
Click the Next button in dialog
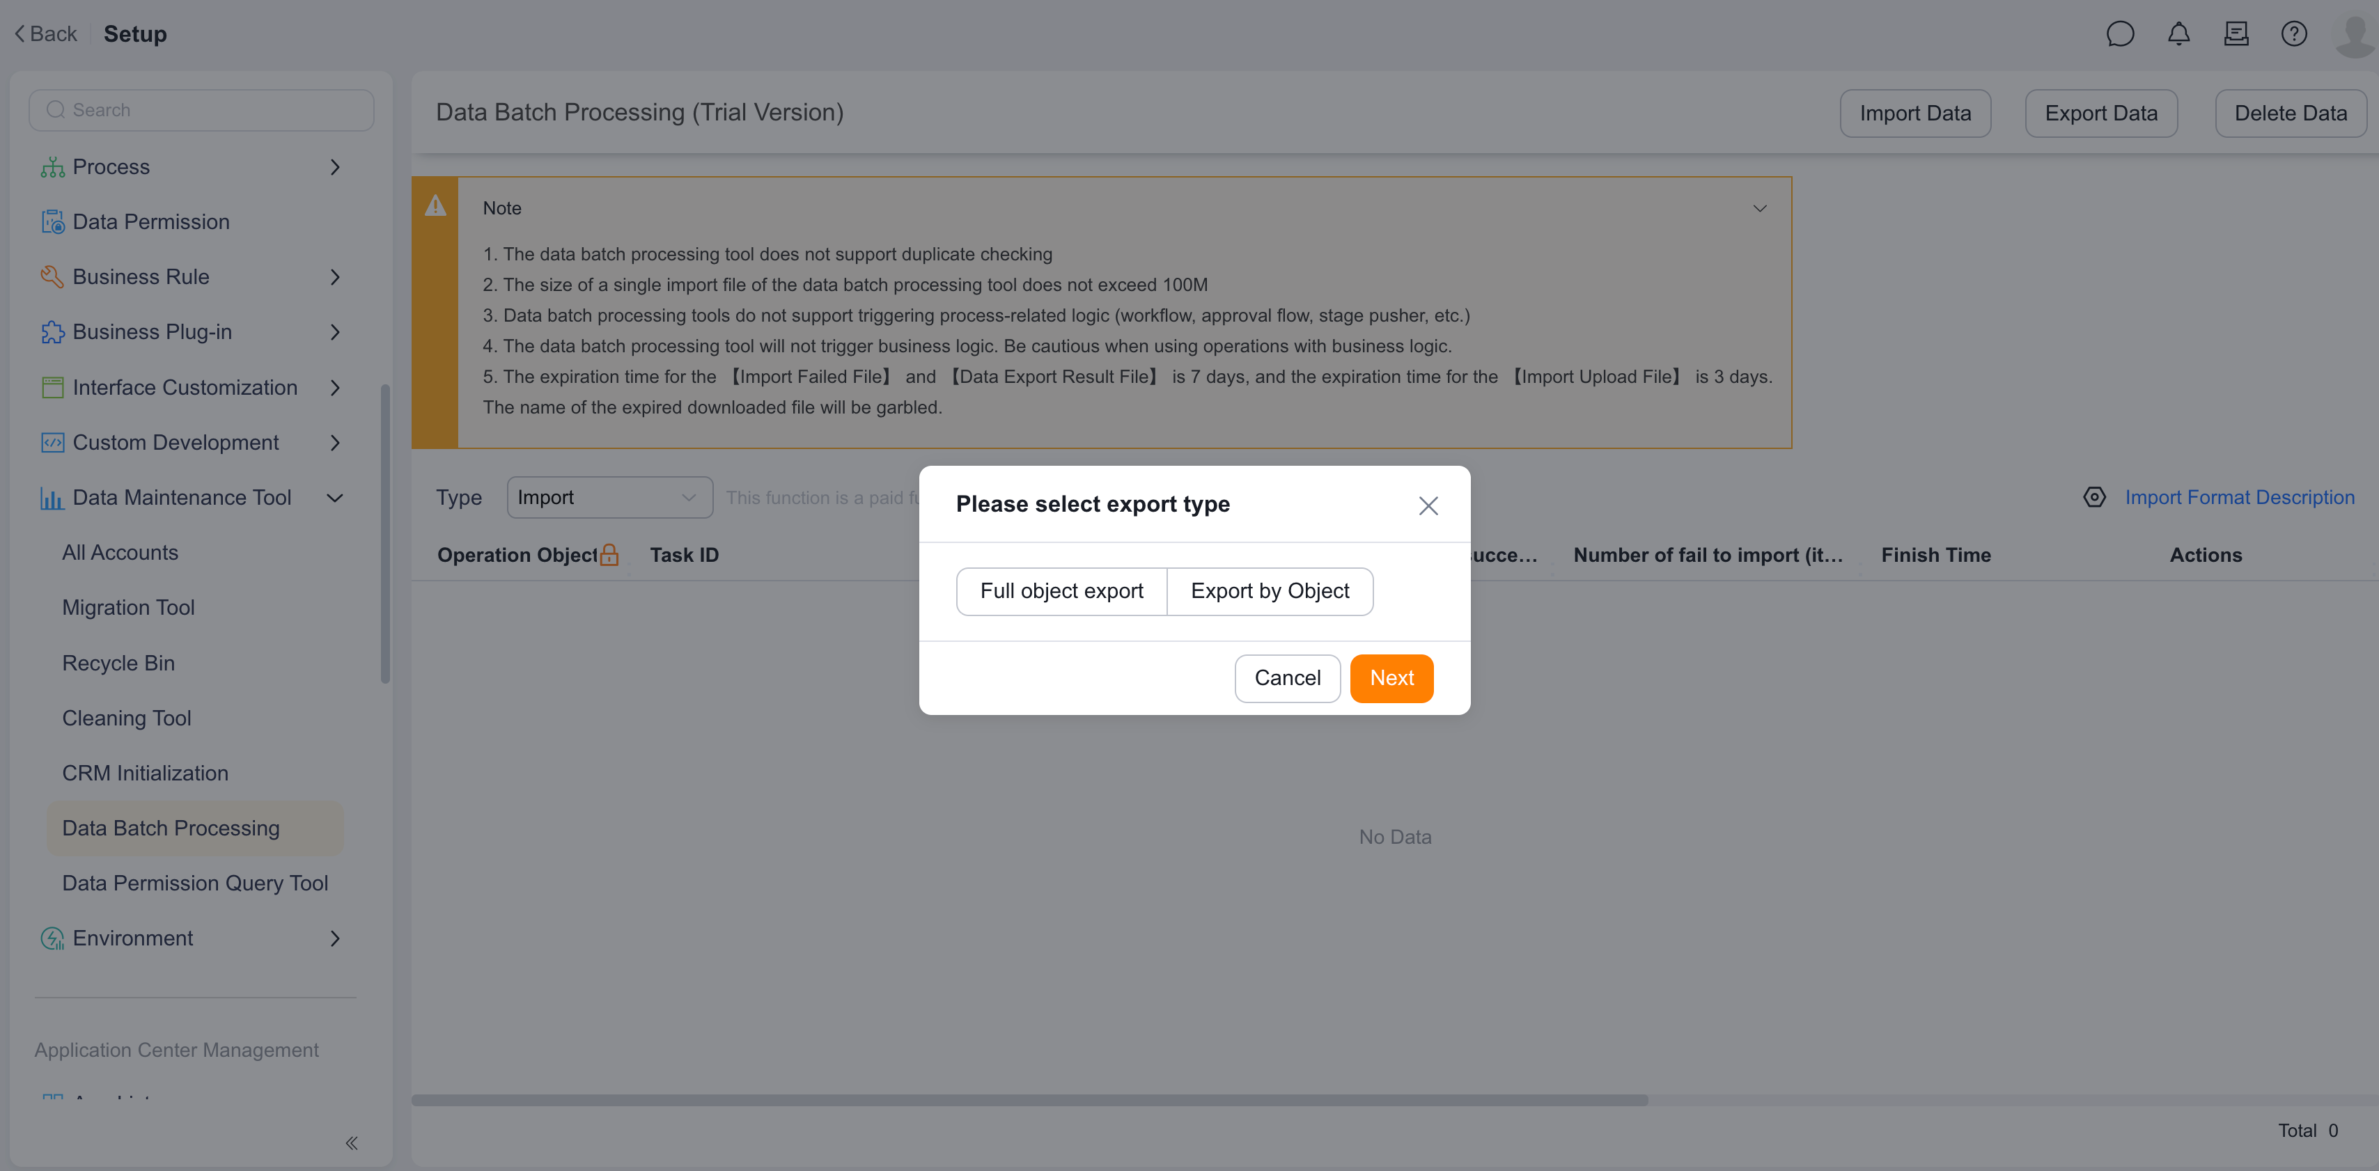coord(1391,678)
